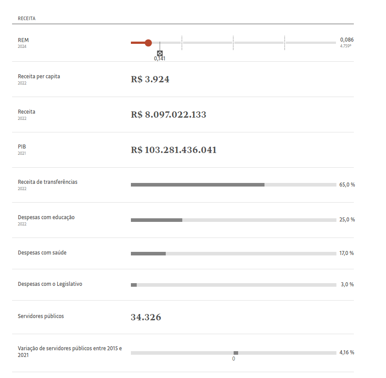Click the R$ 3.924 value
This screenshot has width=386, height=378.
(x=150, y=80)
